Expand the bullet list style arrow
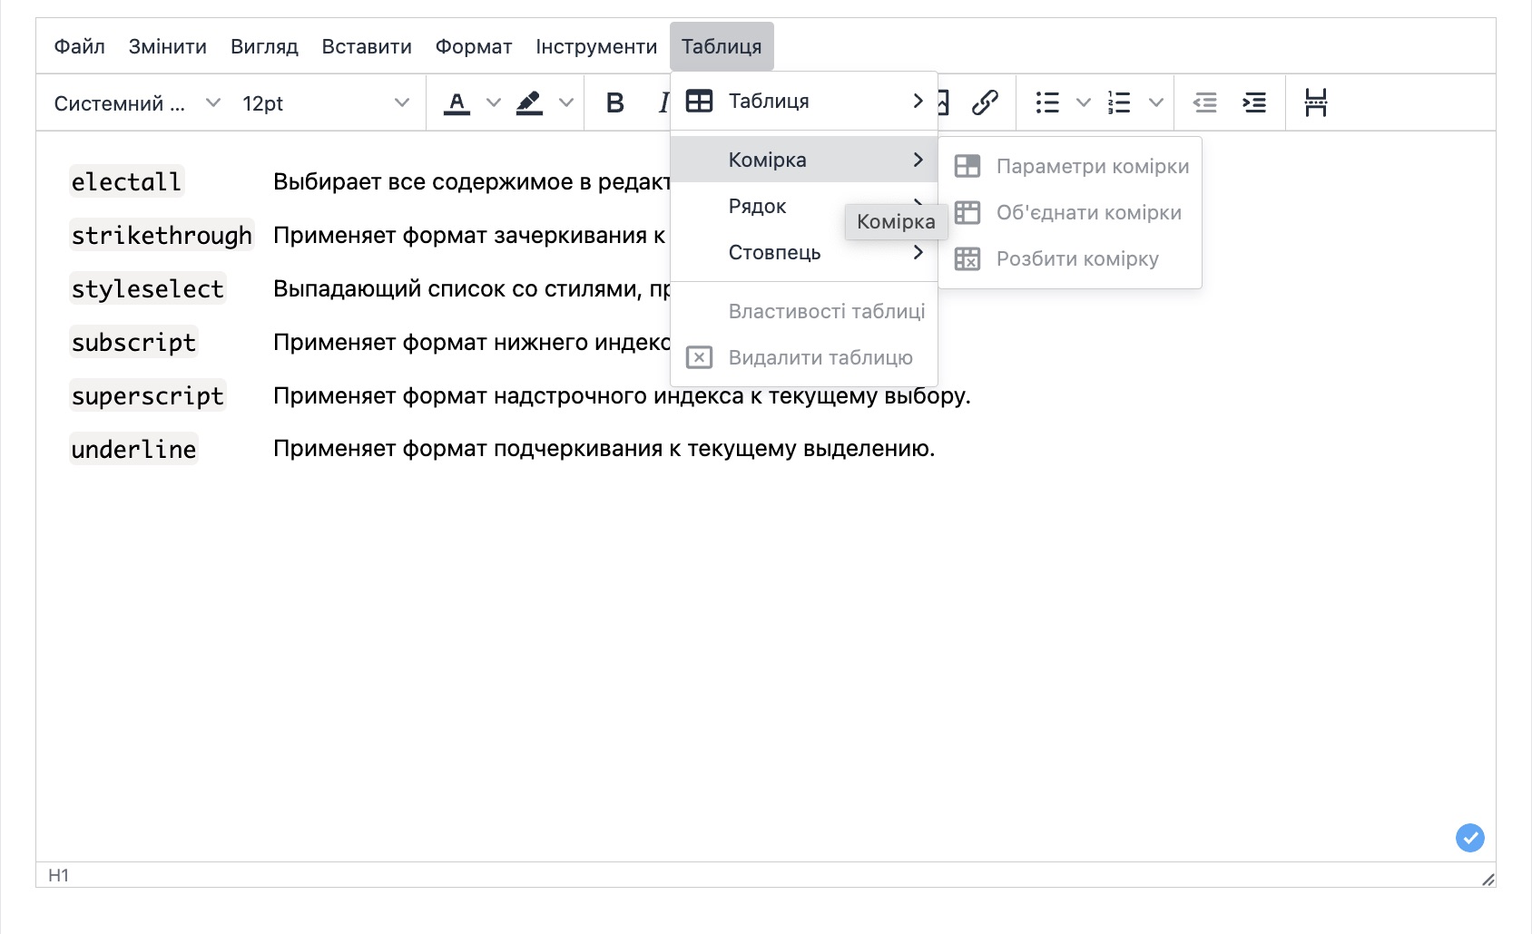1532x934 pixels. [1083, 103]
